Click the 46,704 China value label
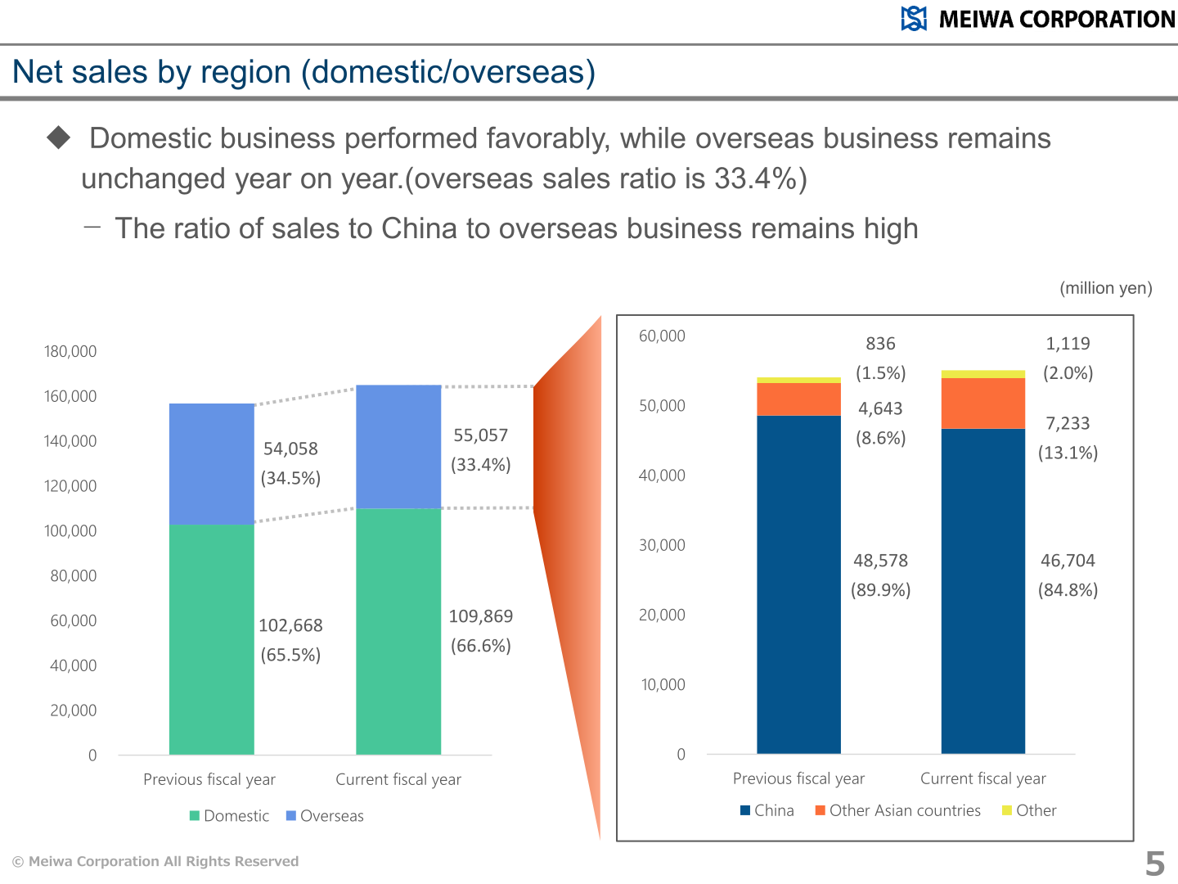This screenshot has height=884, width=1178. coord(1068,561)
